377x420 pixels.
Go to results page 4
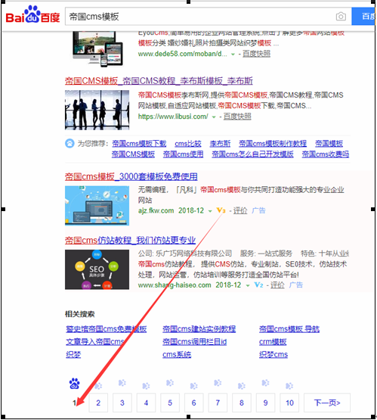pyautogui.click(x=146, y=403)
